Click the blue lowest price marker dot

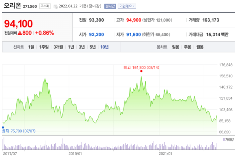[3, 127]
